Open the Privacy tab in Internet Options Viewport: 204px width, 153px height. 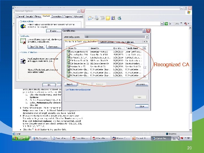pos(38,16)
